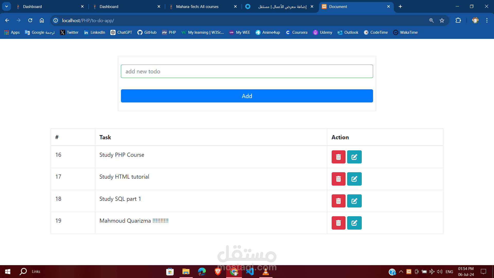This screenshot has height=278, width=494.
Task: Delete the Study HTML tutorial task
Action: pyautogui.click(x=338, y=179)
